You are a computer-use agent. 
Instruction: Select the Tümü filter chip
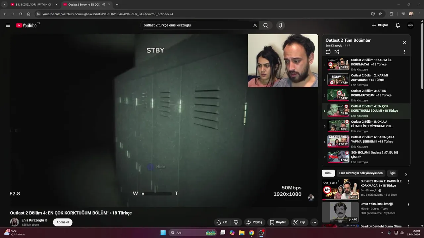tap(328, 173)
